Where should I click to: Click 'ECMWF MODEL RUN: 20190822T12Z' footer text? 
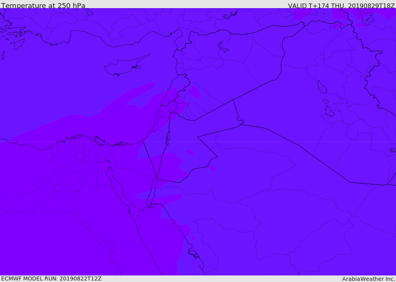point(51,279)
